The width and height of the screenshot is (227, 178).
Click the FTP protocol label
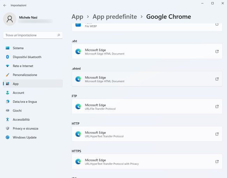point(74,96)
